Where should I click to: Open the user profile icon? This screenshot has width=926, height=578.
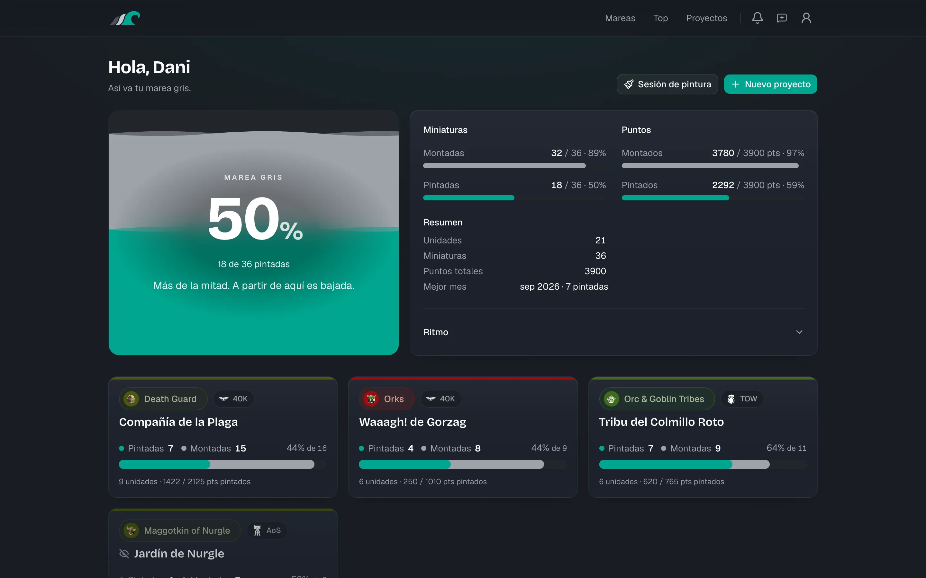click(806, 18)
